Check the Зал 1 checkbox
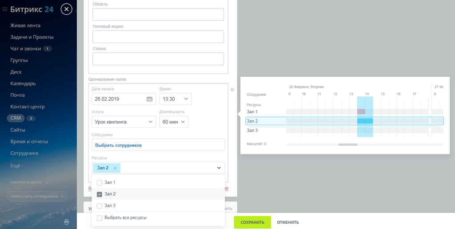 [99, 182]
